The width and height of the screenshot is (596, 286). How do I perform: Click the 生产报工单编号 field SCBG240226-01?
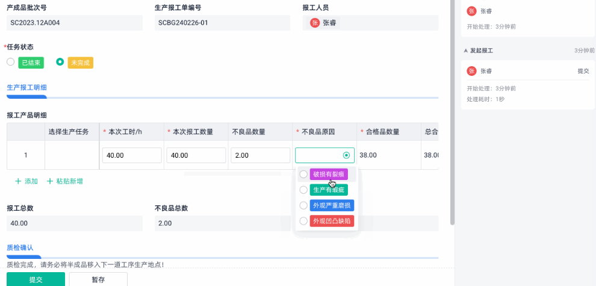222,23
